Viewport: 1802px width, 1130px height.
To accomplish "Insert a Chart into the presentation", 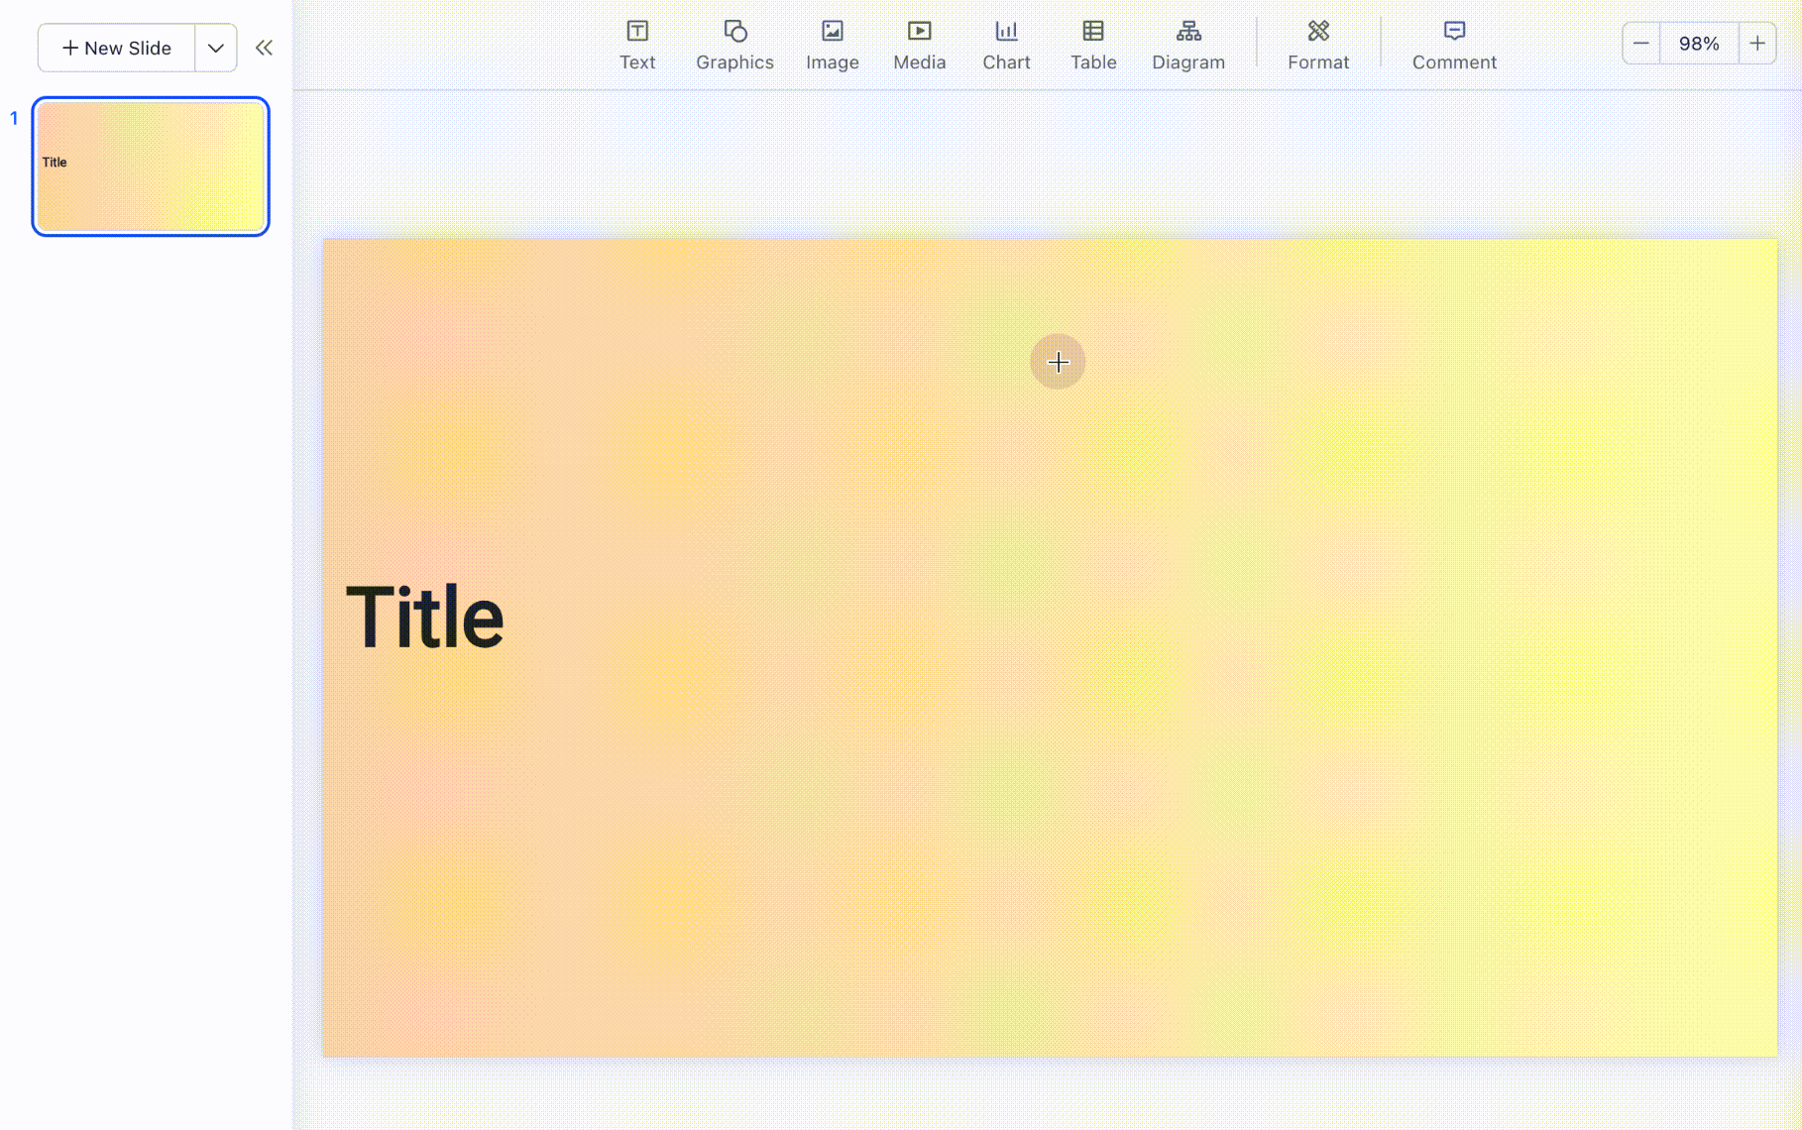I will pos(1006,45).
